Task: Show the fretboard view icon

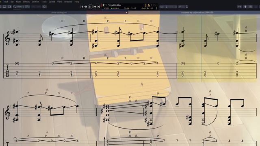Action: [x=239, y=6]
